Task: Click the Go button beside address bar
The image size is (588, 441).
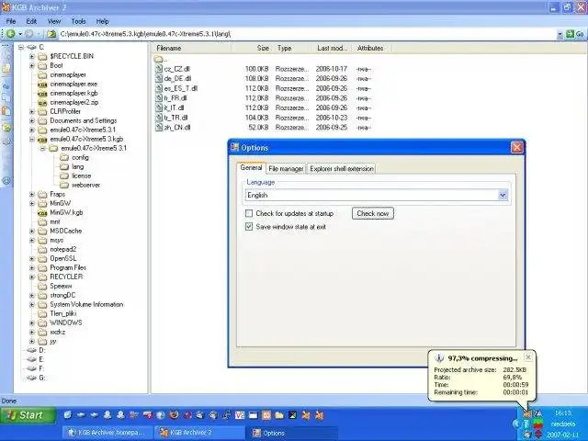Action: point(575,34)
